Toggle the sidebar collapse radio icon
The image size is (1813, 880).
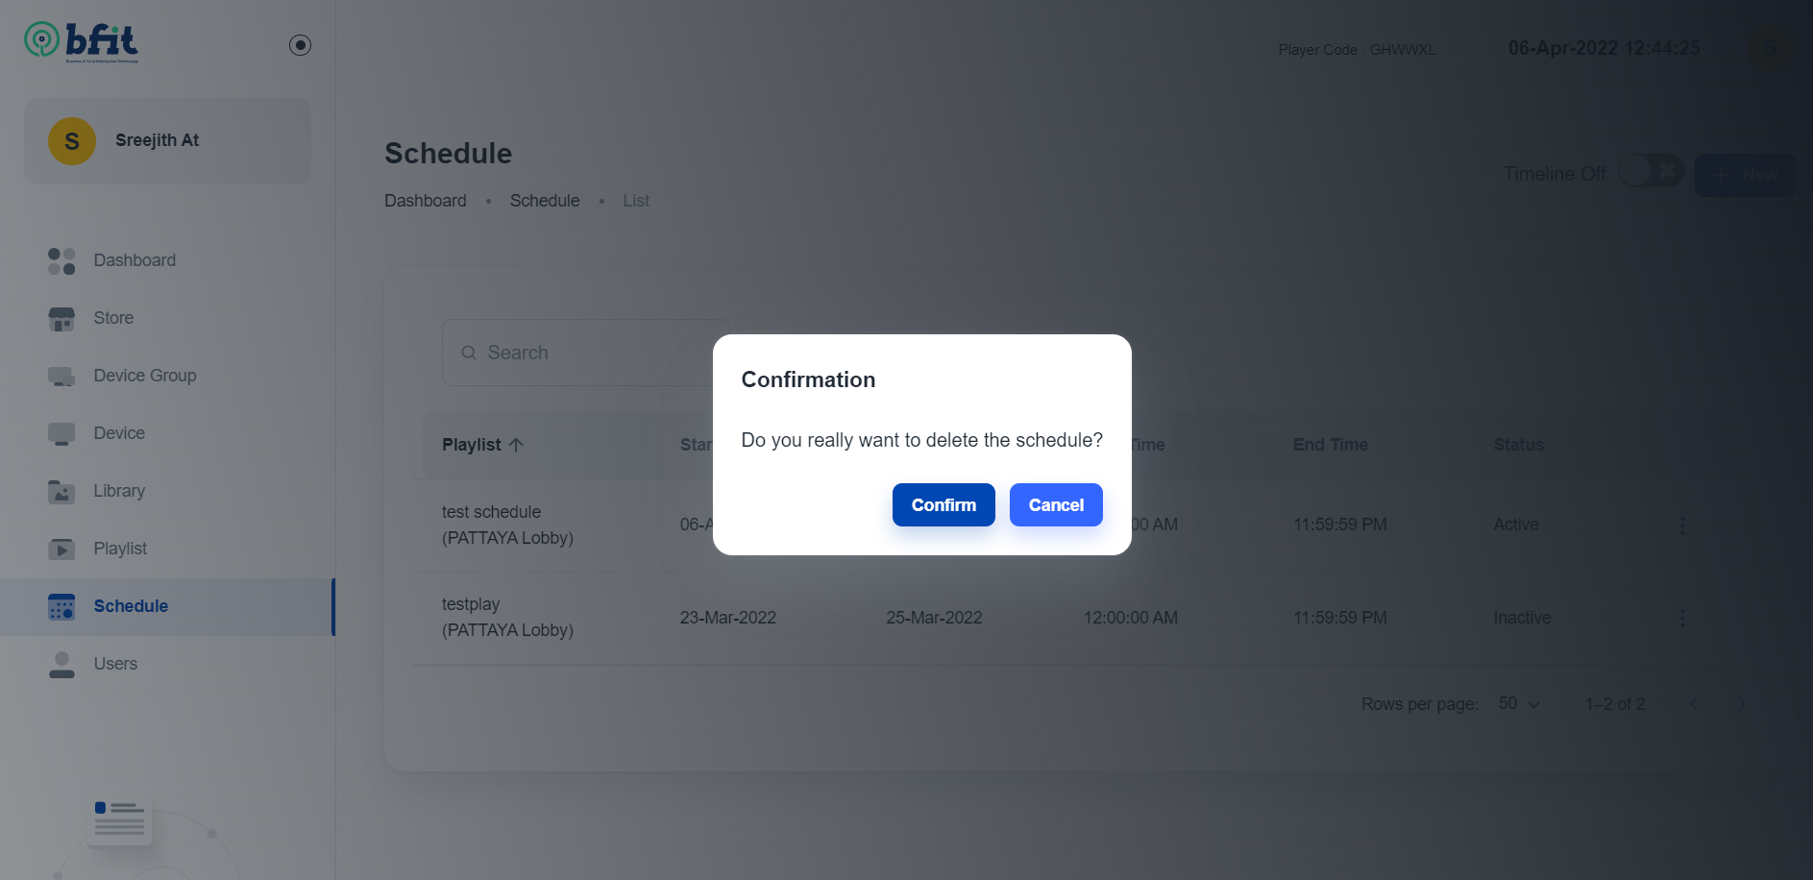click(300, 45)
